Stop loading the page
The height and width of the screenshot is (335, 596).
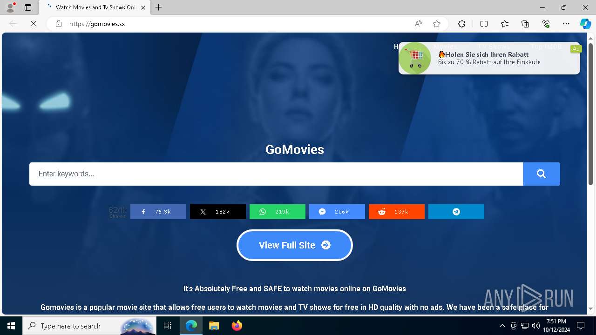tap(34, 24)
